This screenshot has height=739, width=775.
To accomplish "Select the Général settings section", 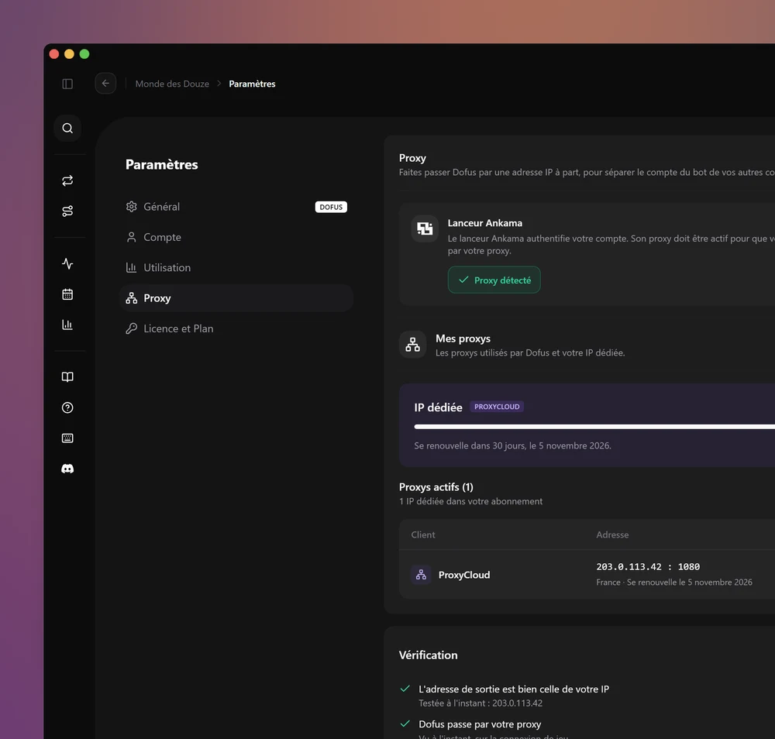I will [x=236, y=207].
